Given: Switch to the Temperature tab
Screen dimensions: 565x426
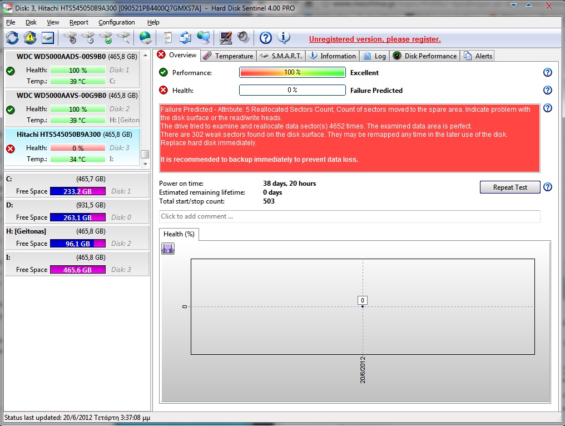Looking at the screenshot, I should coord(228,56).
